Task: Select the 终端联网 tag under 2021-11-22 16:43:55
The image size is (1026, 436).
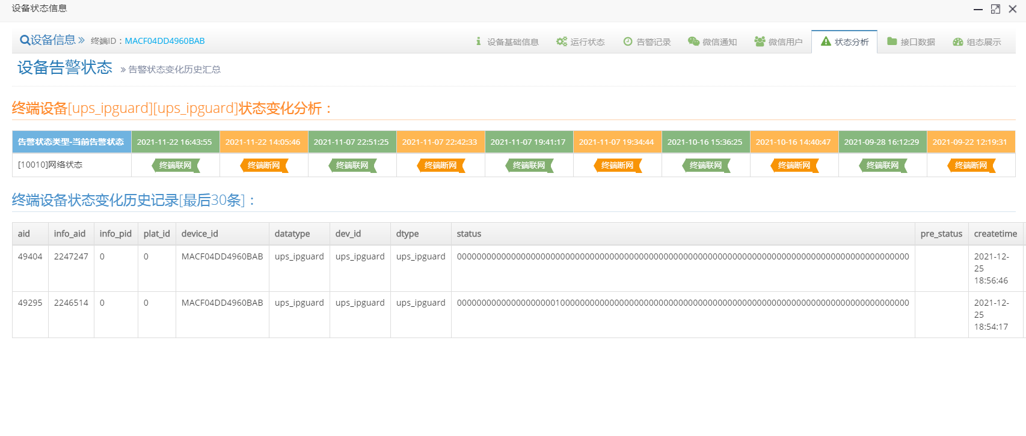Action: click(175, 165)
